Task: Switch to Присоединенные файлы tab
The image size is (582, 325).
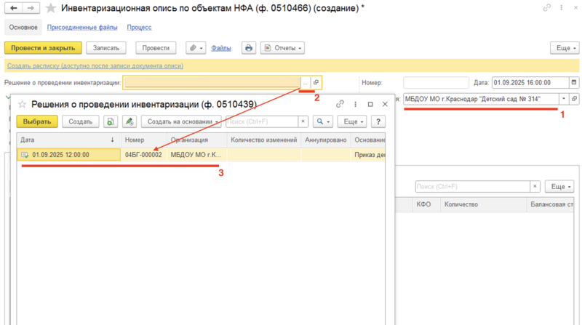Action: point(82,27)
